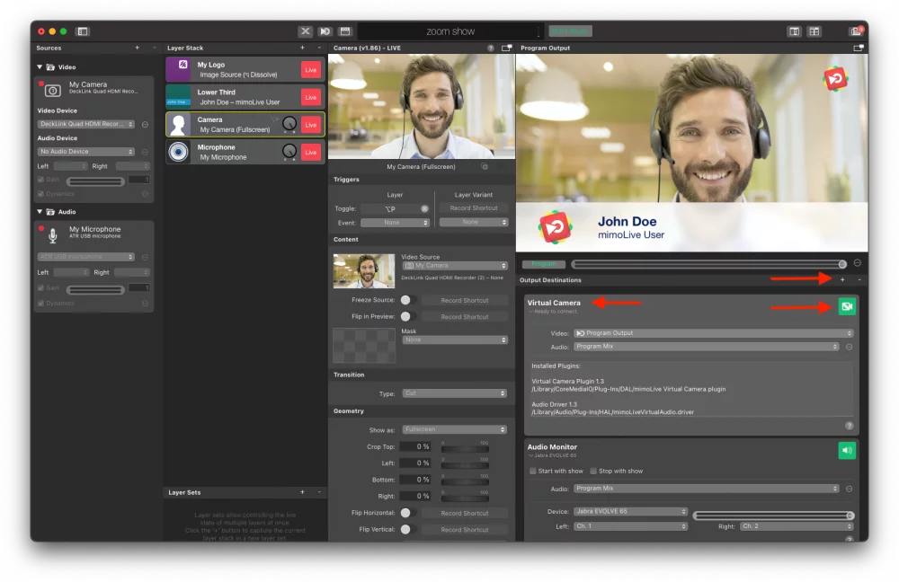Click the Audio Monitor volume slider
Image resolution: width=899 pixels, height=582 pixels.
[774, 516]
